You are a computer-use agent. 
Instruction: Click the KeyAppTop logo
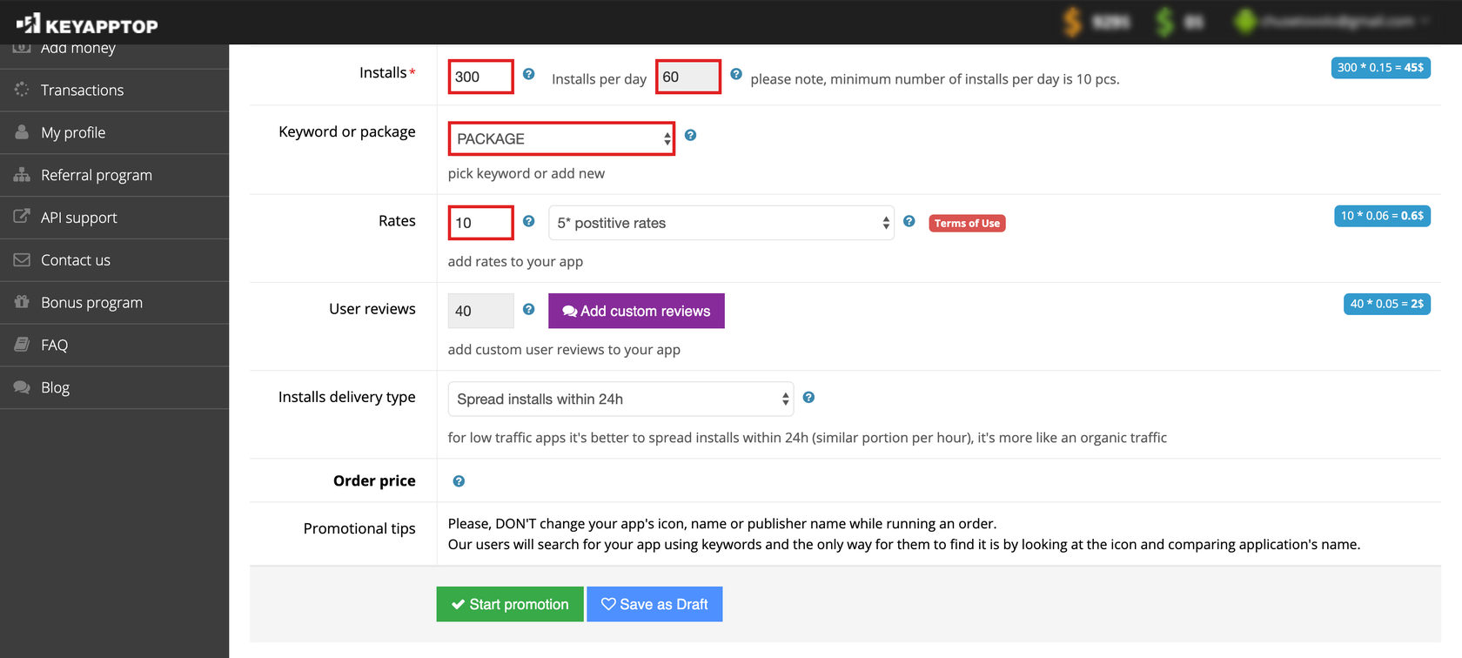87,23
